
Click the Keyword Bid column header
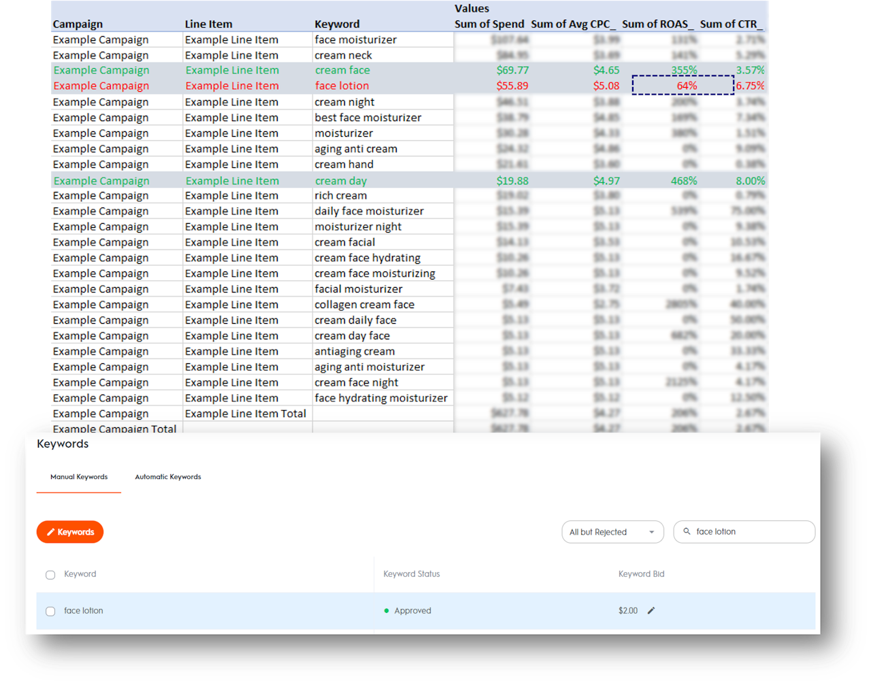click(x=641, y=574)
